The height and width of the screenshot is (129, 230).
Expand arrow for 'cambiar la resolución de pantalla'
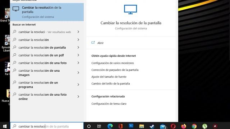coord(78,47)
